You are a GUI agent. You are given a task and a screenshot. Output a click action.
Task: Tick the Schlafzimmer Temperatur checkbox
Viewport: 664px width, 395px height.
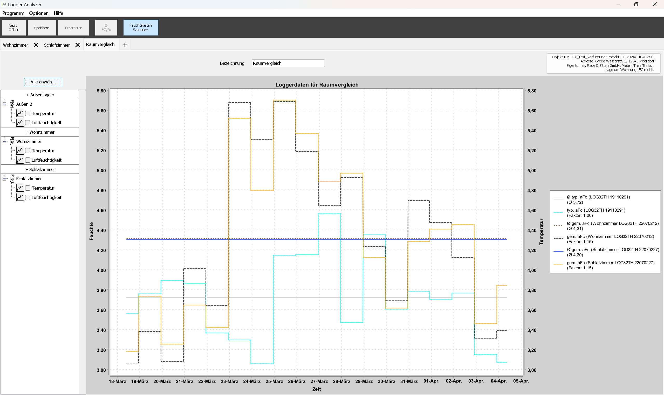[x=28, y=188]
